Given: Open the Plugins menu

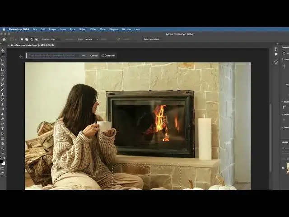Looking at the screenshot, I should coord(113,29).
